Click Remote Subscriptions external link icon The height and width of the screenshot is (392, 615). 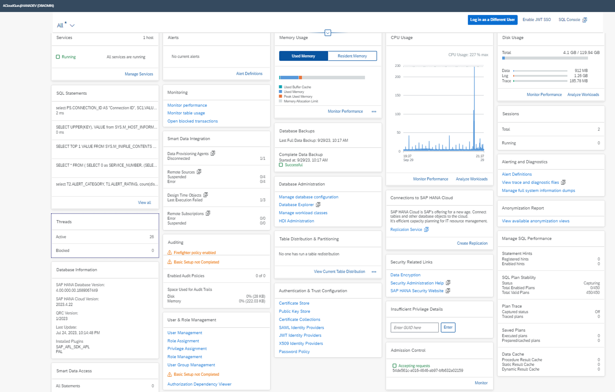tap(208, 213)
